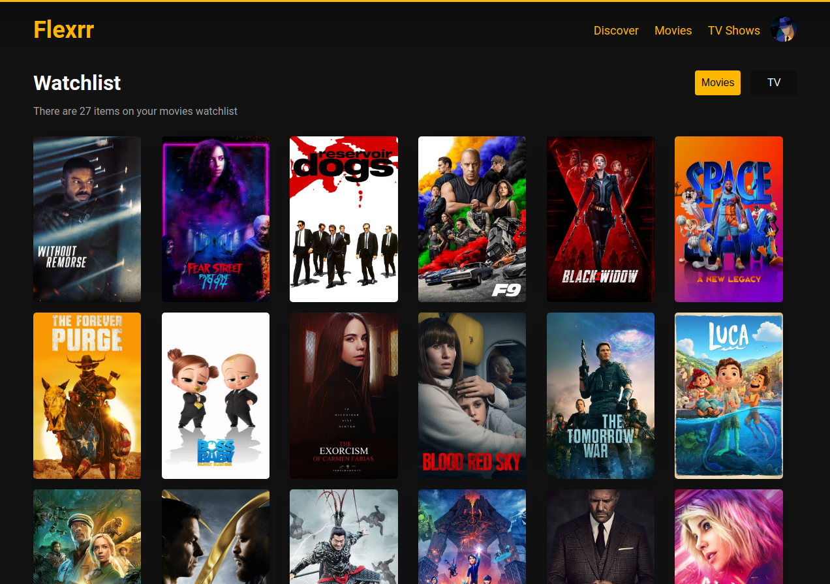Viewport: 830px width, 584px height.
Task: Open the user avatar profile icon
Action: (x=783, y=30)
